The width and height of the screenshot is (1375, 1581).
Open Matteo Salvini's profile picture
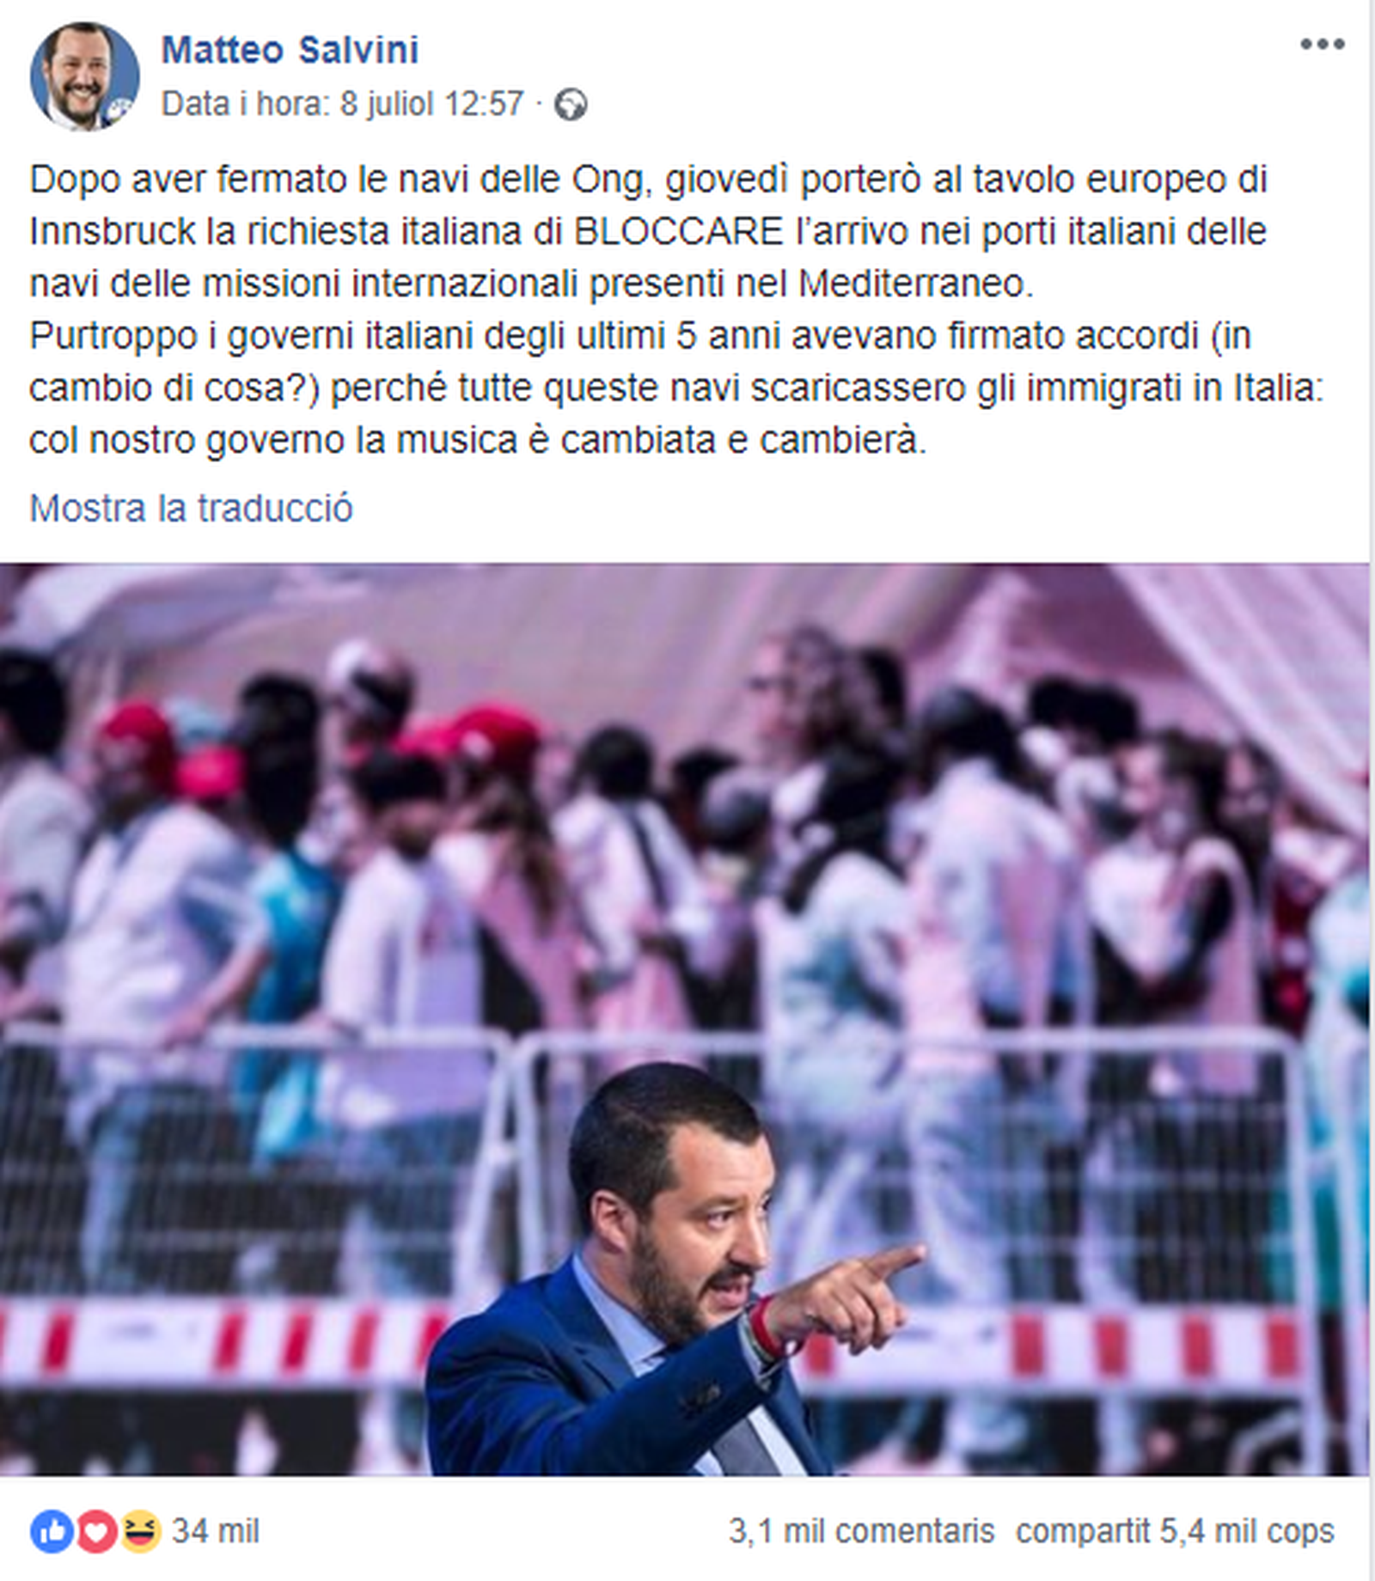tap(84, 76)
